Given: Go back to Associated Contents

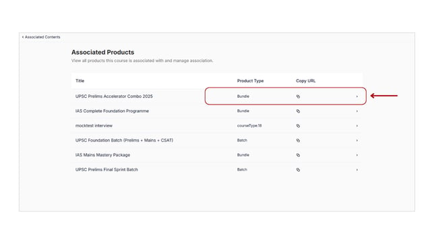Looking at the screenshot, I should coord(41,37).
